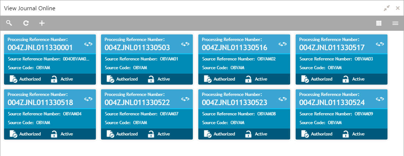
Task: Click Authorized document icon on card 004ZJNL011330517
Action: point(305,79)
